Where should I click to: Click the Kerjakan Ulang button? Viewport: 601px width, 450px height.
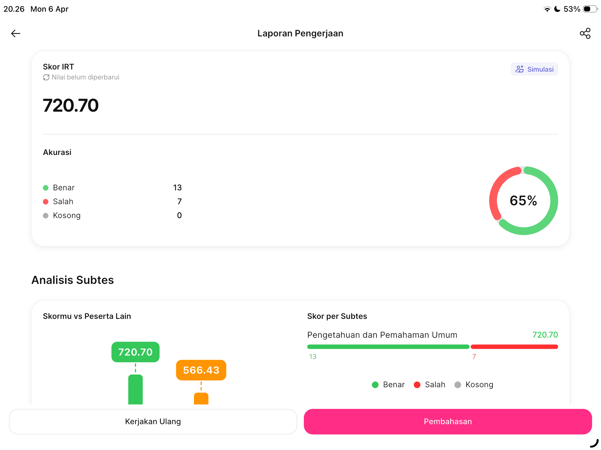tap(153, 421)
